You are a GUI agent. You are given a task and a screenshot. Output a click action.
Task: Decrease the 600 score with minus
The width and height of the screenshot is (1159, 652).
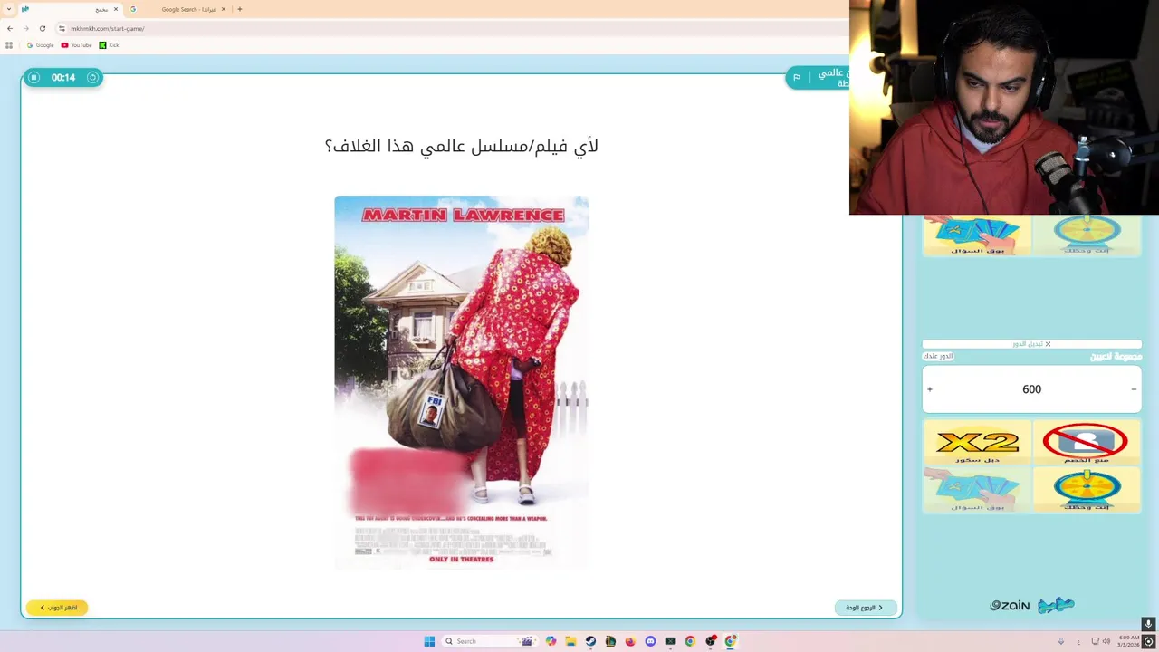(1134, 389)
